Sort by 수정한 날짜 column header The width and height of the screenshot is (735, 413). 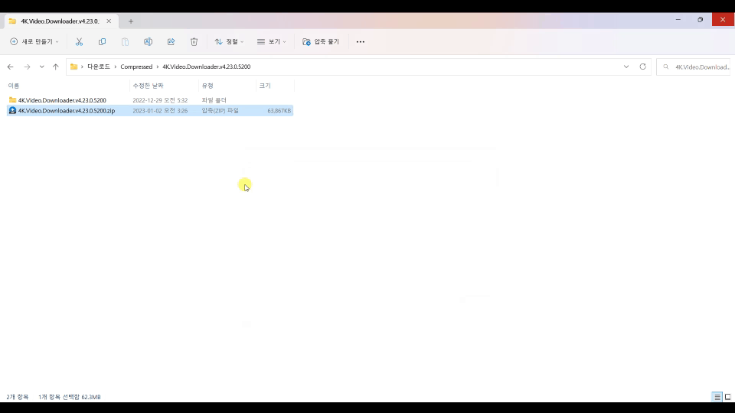[148, 86]
